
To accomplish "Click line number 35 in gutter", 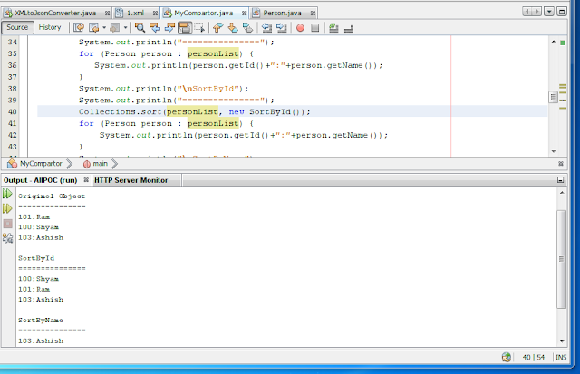I will [12, 53].
